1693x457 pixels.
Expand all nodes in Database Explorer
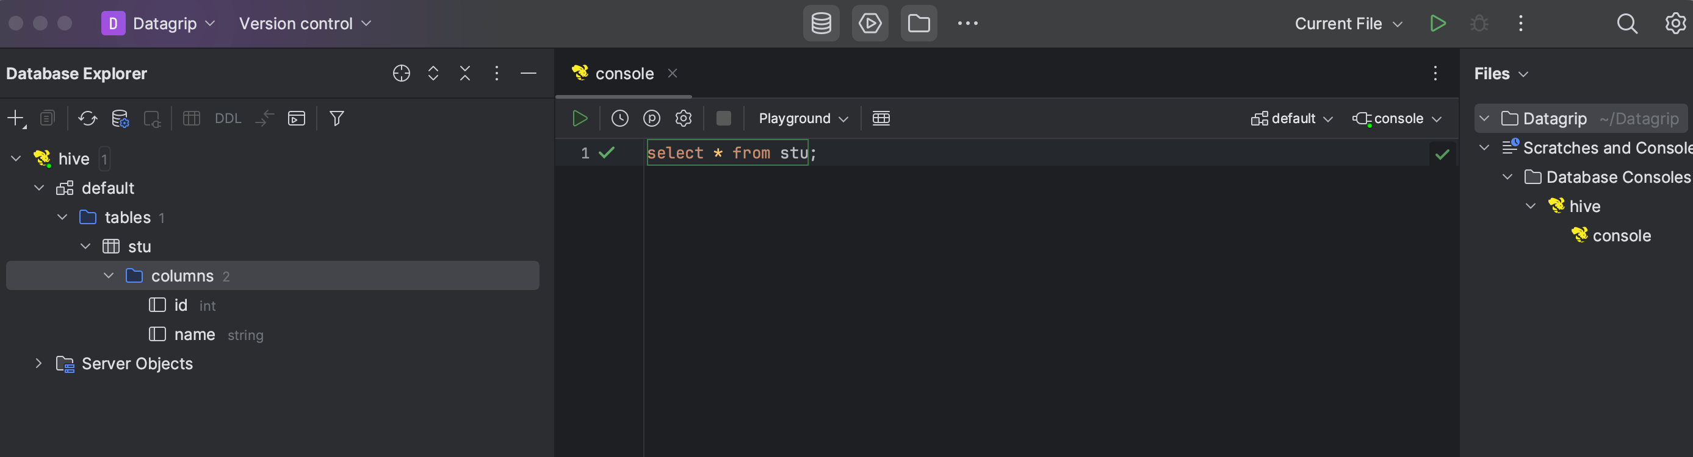[x=433, y=74]
